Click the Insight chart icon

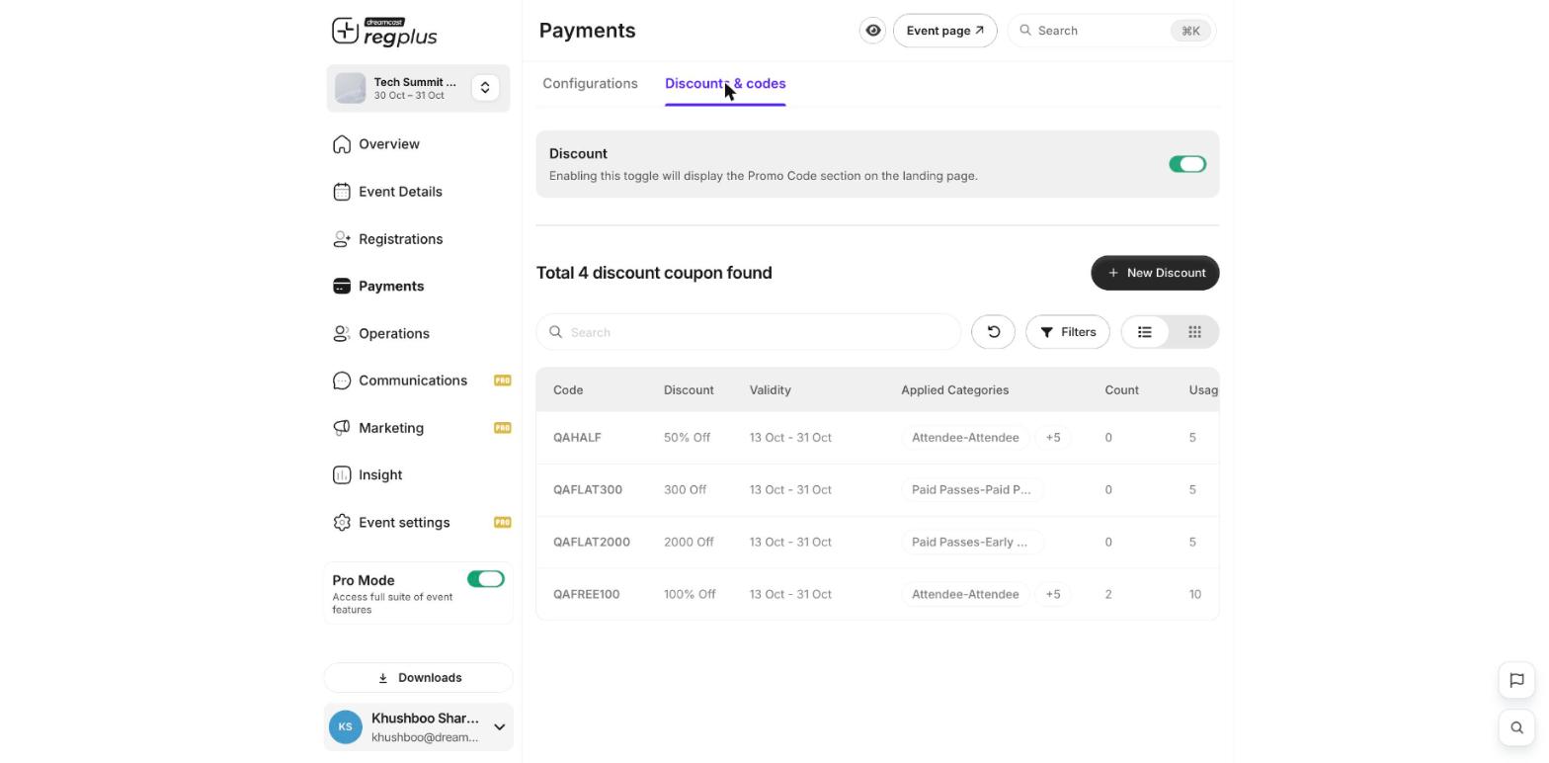pos(342,475)
